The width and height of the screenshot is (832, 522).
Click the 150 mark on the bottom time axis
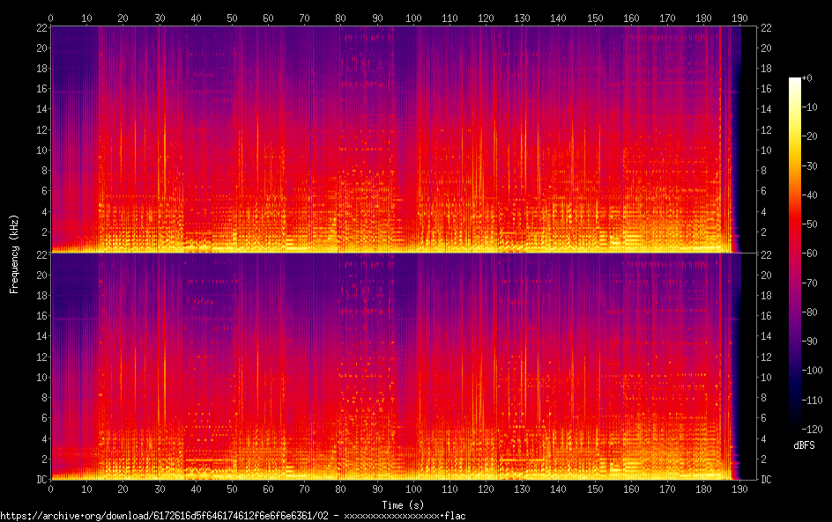pyautogui.click(x=595, y=489)
